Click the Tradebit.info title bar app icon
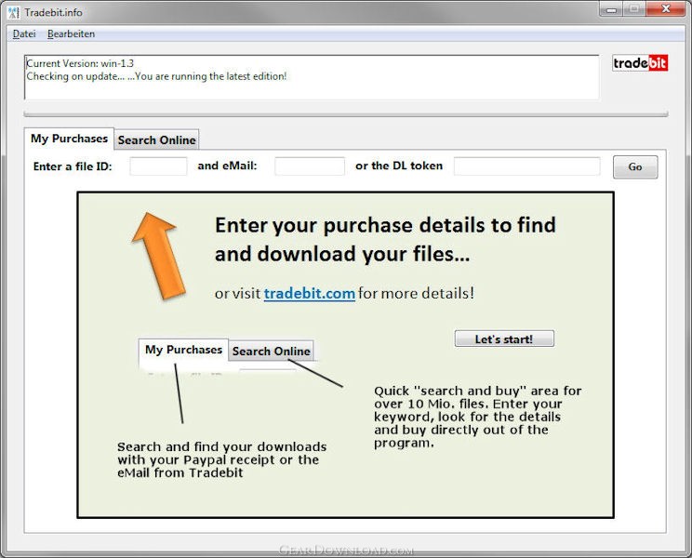This screenshot has height=558, width=692. click(x=14, y=12)
